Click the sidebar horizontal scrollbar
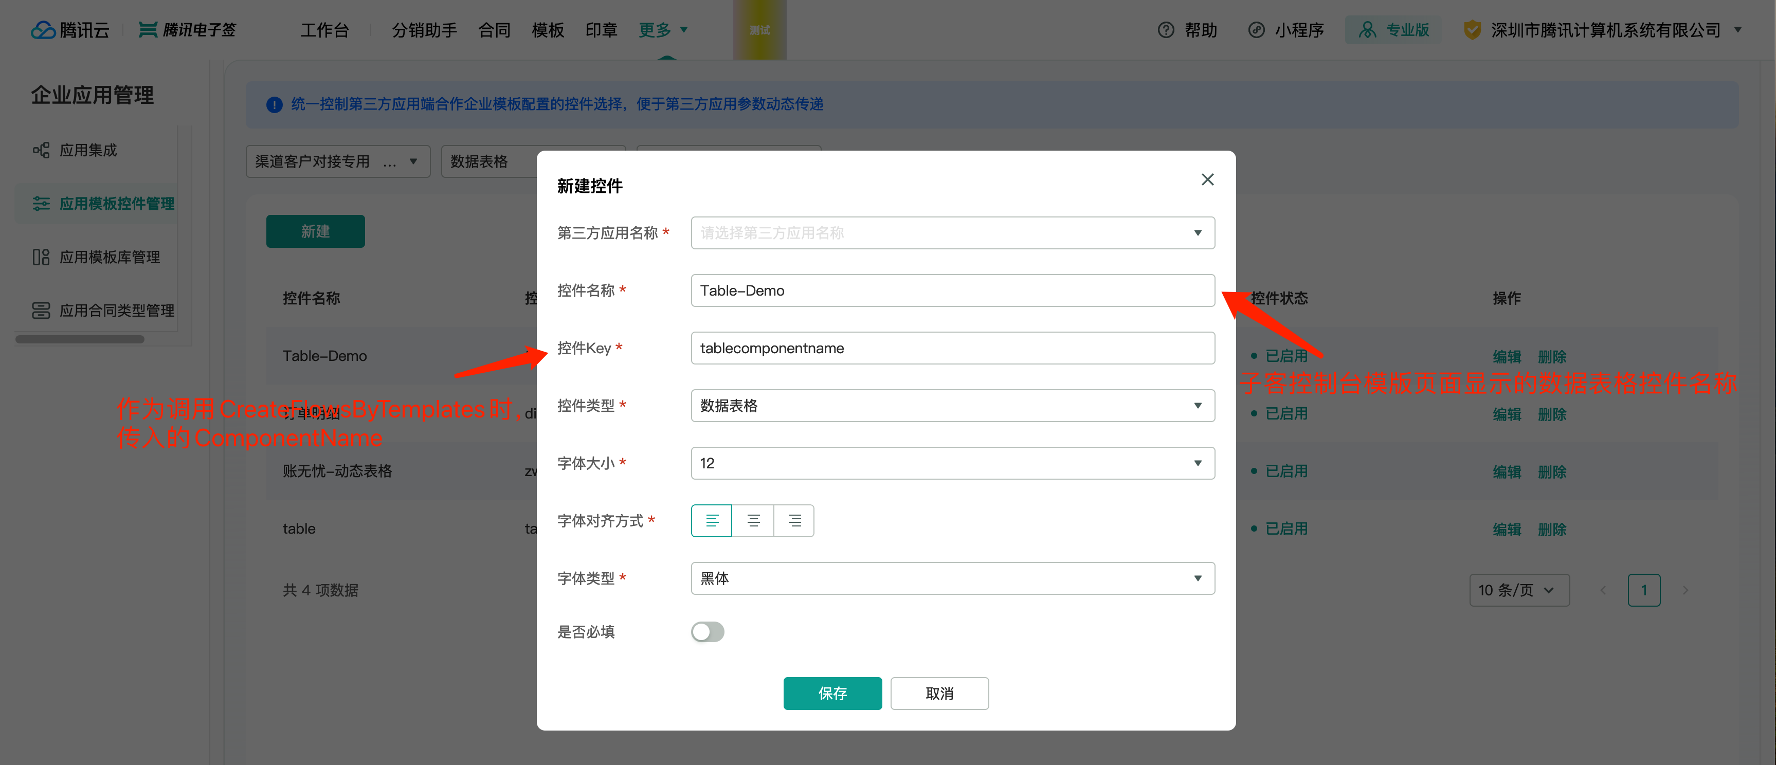Viewport: 1776px width, 765px height. (80, 339)
